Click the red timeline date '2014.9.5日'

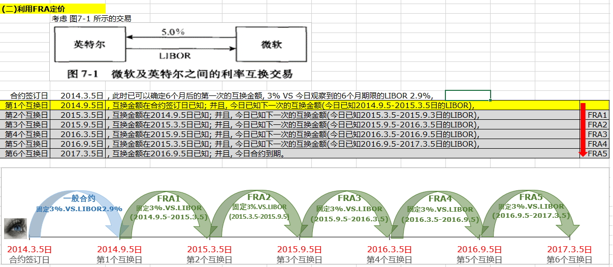point(119,250)
